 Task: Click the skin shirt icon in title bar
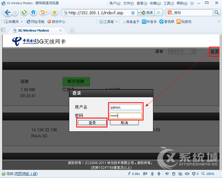tap(192, 4)
